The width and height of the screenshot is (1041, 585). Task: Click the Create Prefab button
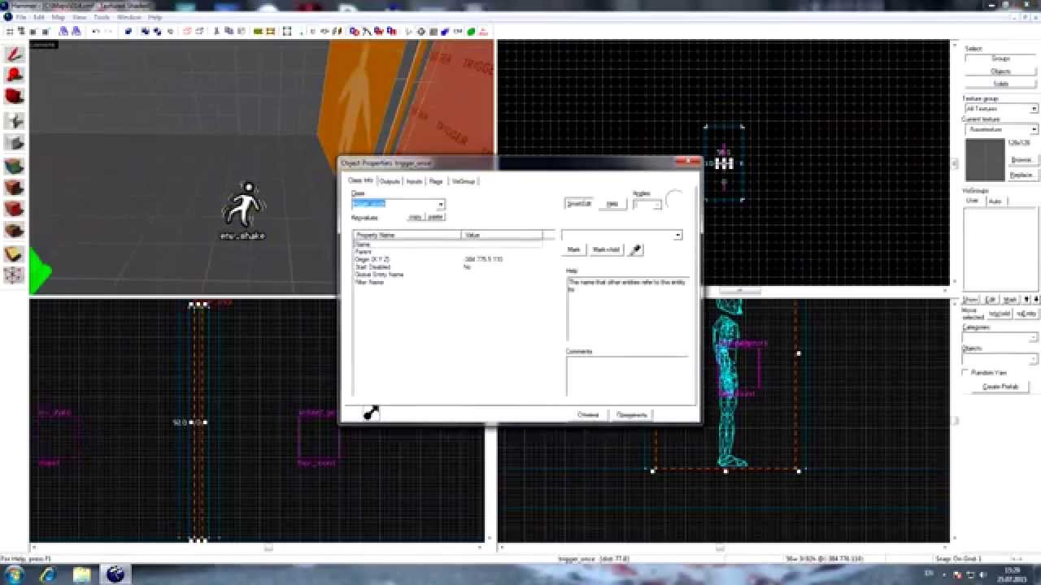(1000, 387)
